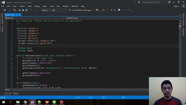The image size is (186, 105).
Task: Click the vertical editor scrollbar thumb
Action: pos(180,26)
